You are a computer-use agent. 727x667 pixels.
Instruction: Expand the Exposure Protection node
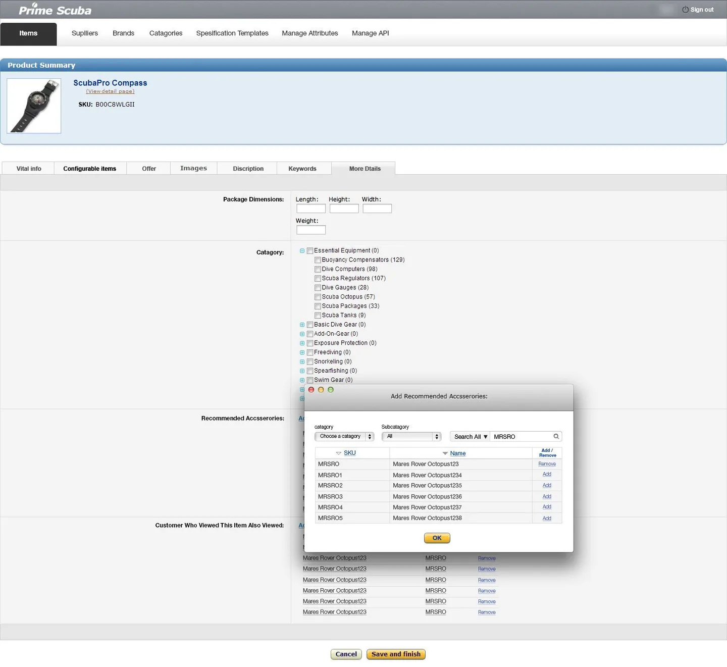[302, 343]
